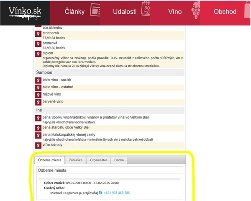Select the Diplomy Biel Vinalia 2014 sentence
Viewport: 251px width, 201px height.
tap(101, 66)
